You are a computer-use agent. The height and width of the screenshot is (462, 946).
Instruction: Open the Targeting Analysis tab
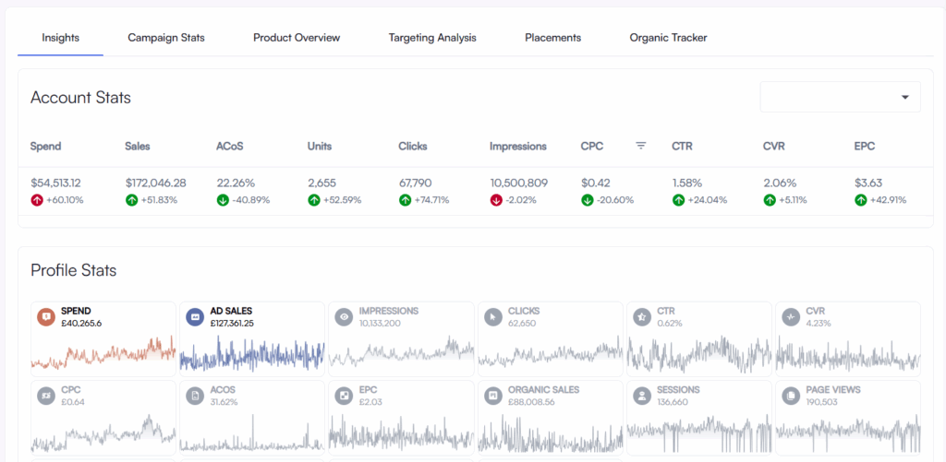point(432,38)
